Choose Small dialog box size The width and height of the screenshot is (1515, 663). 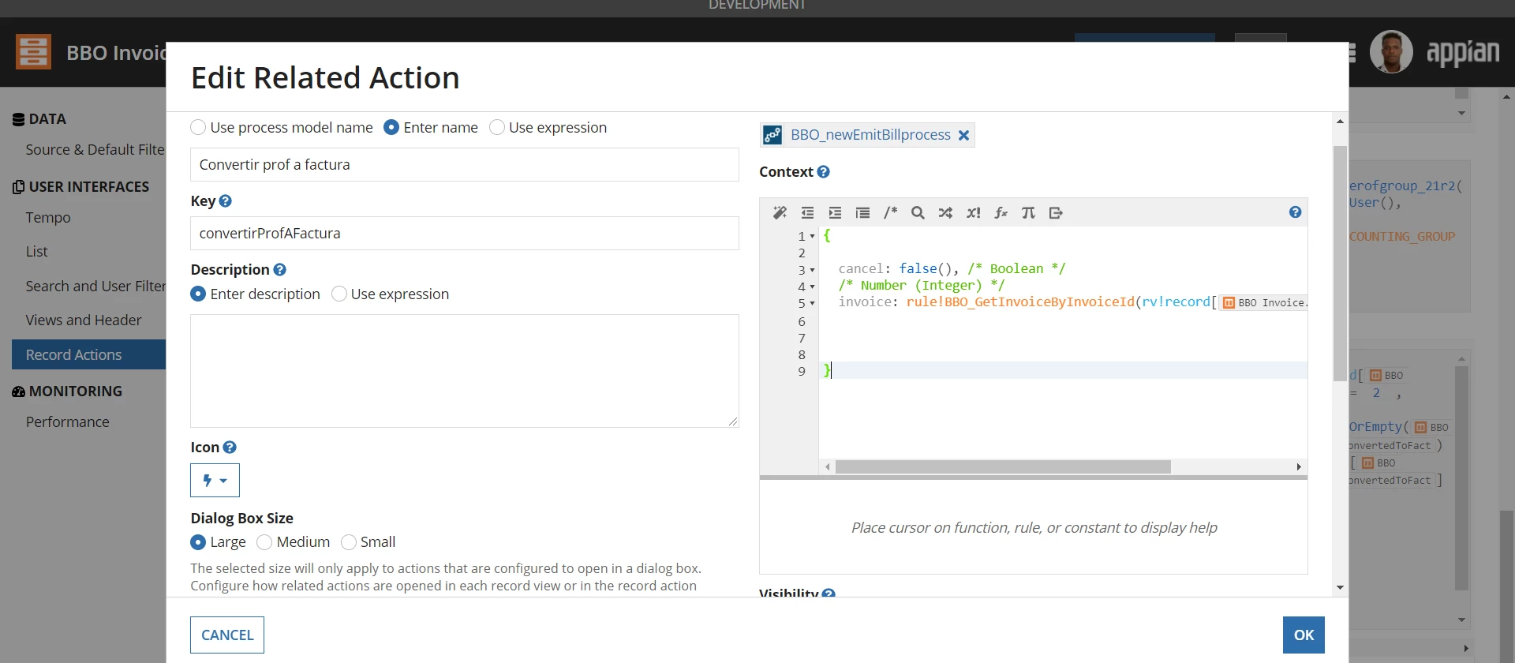(x=349, y=542)
